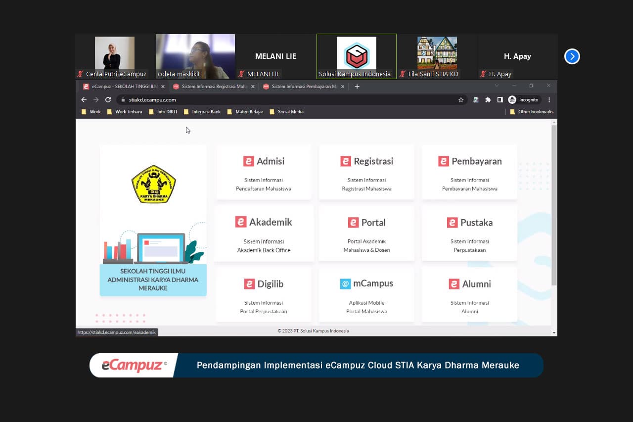The height and width of the screenshot is (422, 633).
Task: Click the muted mic icon for Lila Santi
Action: point(403,74)
